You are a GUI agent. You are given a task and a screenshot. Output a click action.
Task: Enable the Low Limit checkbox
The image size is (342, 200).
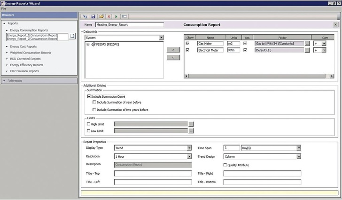click(88, 131)
